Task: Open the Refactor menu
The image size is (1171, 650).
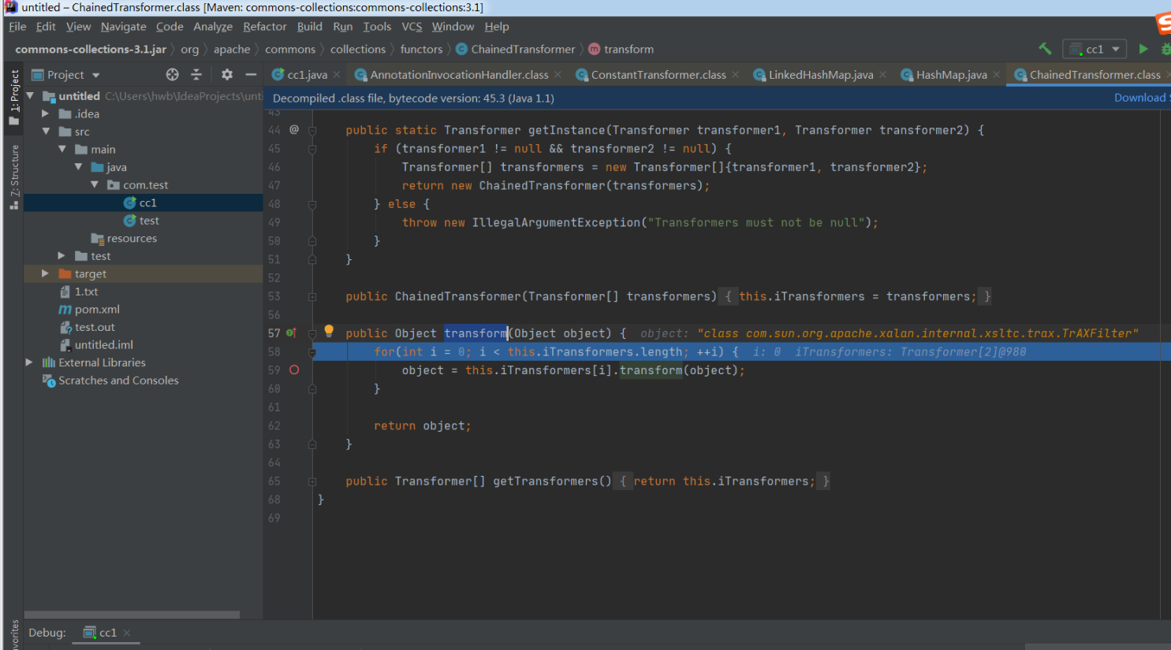Action: click(265, 26)
